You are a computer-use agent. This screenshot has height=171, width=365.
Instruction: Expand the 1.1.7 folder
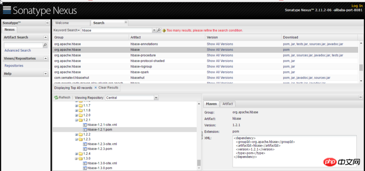pyautogui.click(x=76, y=106)
